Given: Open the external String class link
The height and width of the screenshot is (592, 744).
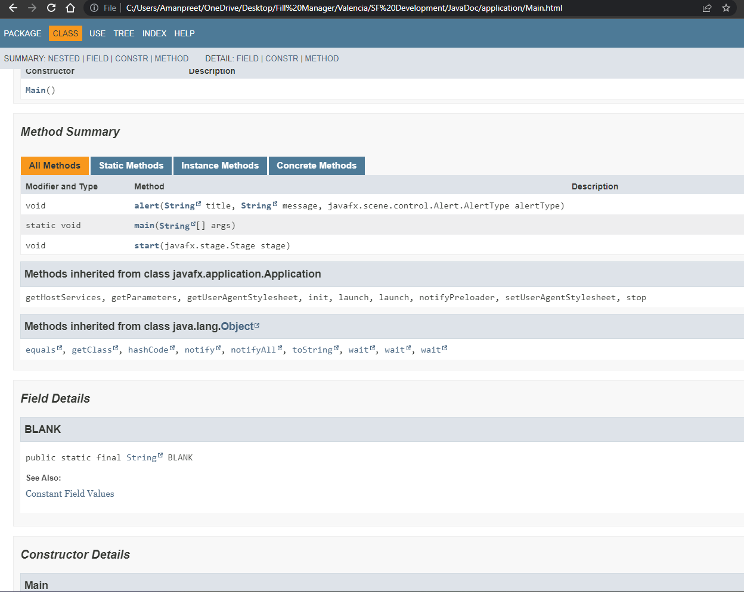Looking at the screenshot, I should coord(182,205).
